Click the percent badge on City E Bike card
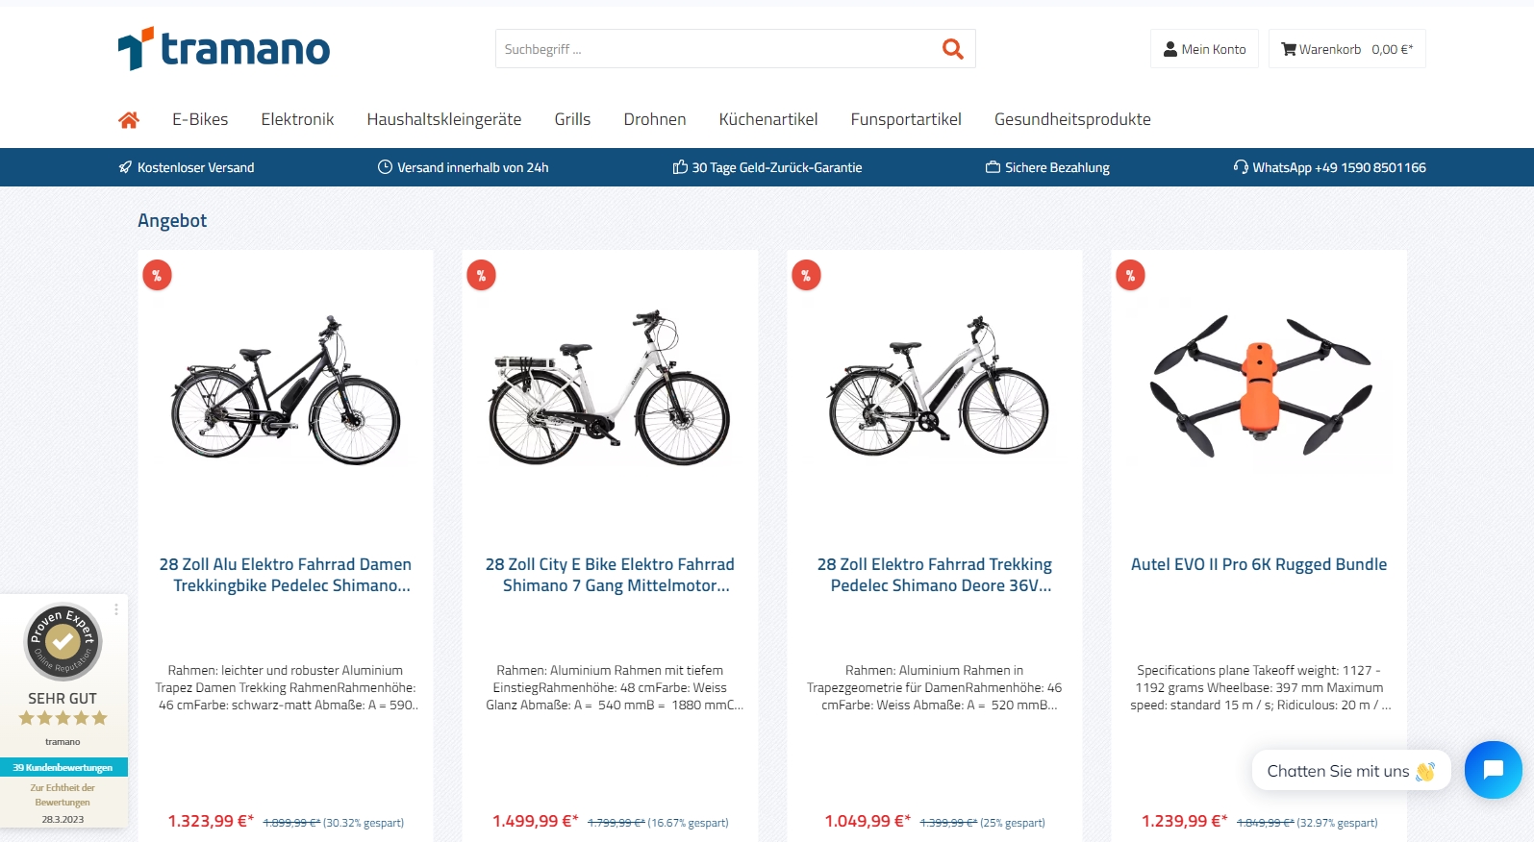Viewport: 1534px width, 842px height. coord(481,276)
